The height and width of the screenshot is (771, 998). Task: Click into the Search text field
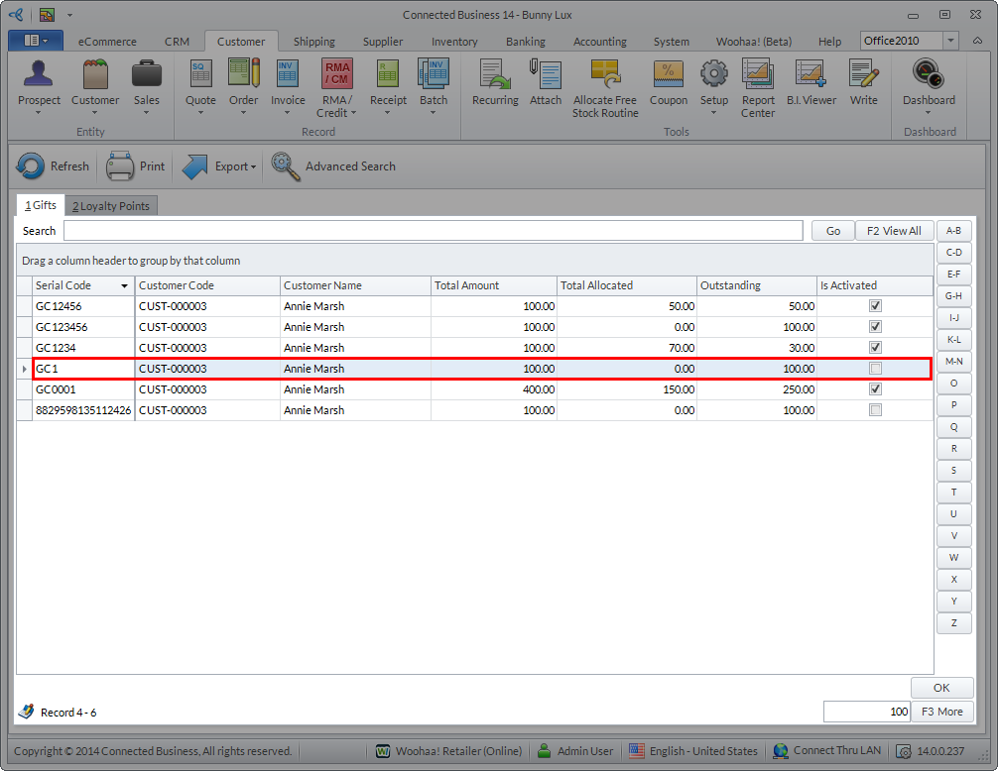tap(433, 231)
